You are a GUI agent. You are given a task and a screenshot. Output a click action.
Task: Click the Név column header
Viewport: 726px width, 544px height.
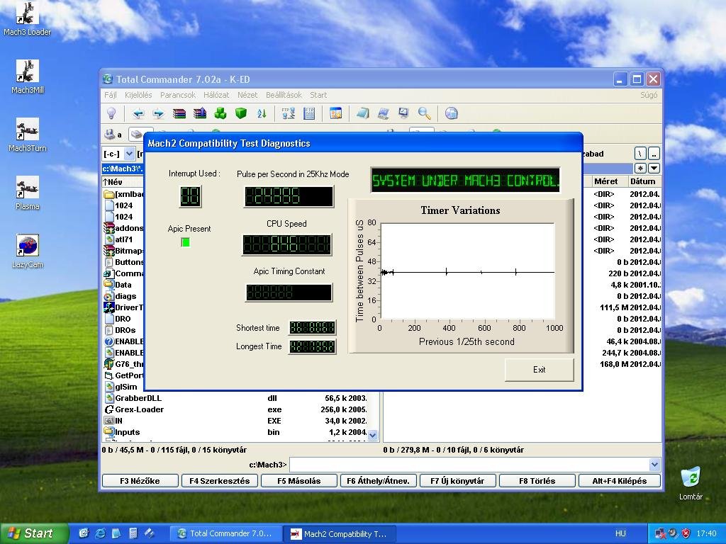pyautogui.click(x=123, y=182)
